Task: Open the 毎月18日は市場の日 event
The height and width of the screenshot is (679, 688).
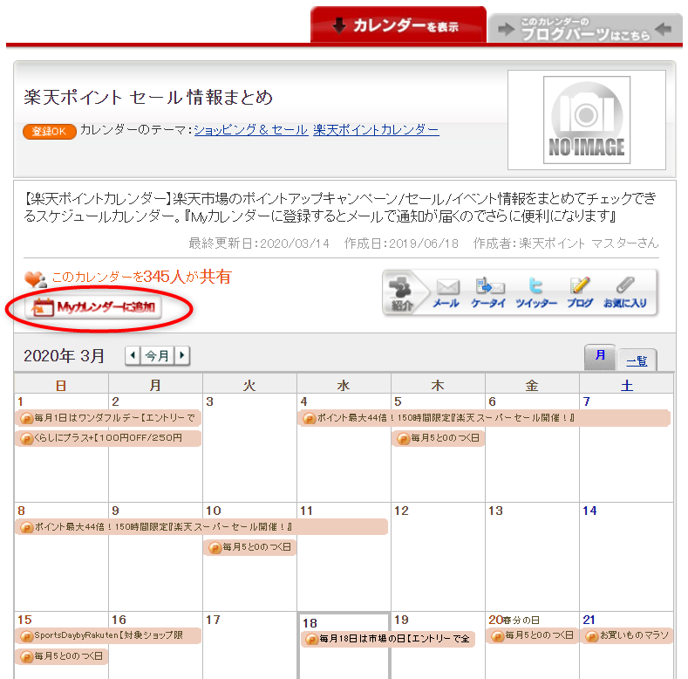Action: point(388,639)
